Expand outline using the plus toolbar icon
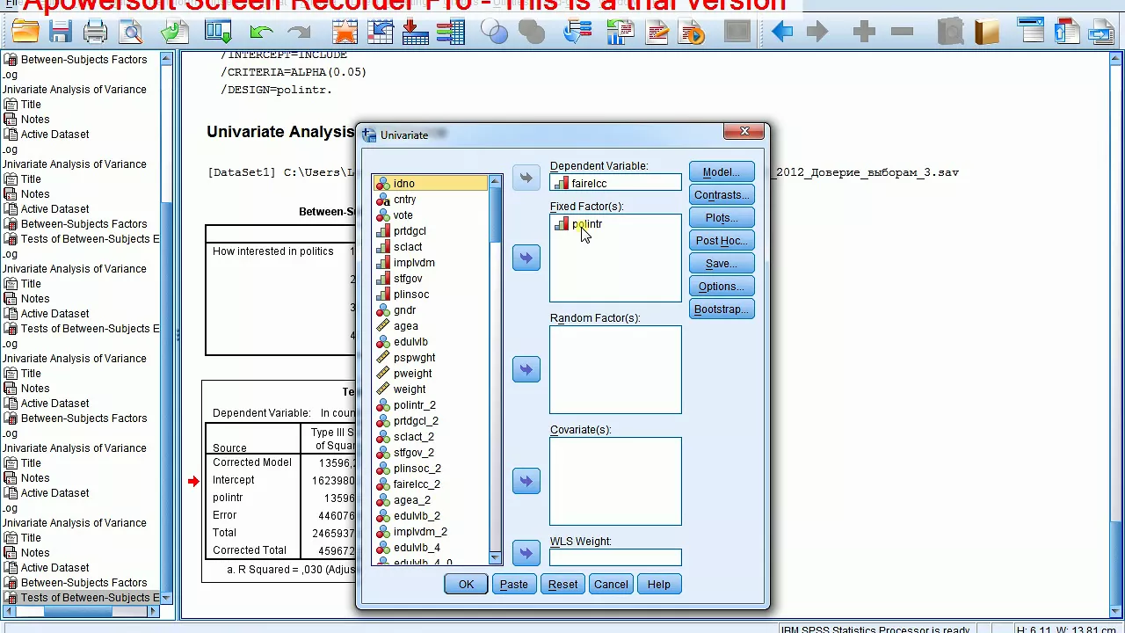Image resolution: width=1125 pixels, height=633 pixels. click(x=864, y=33)
